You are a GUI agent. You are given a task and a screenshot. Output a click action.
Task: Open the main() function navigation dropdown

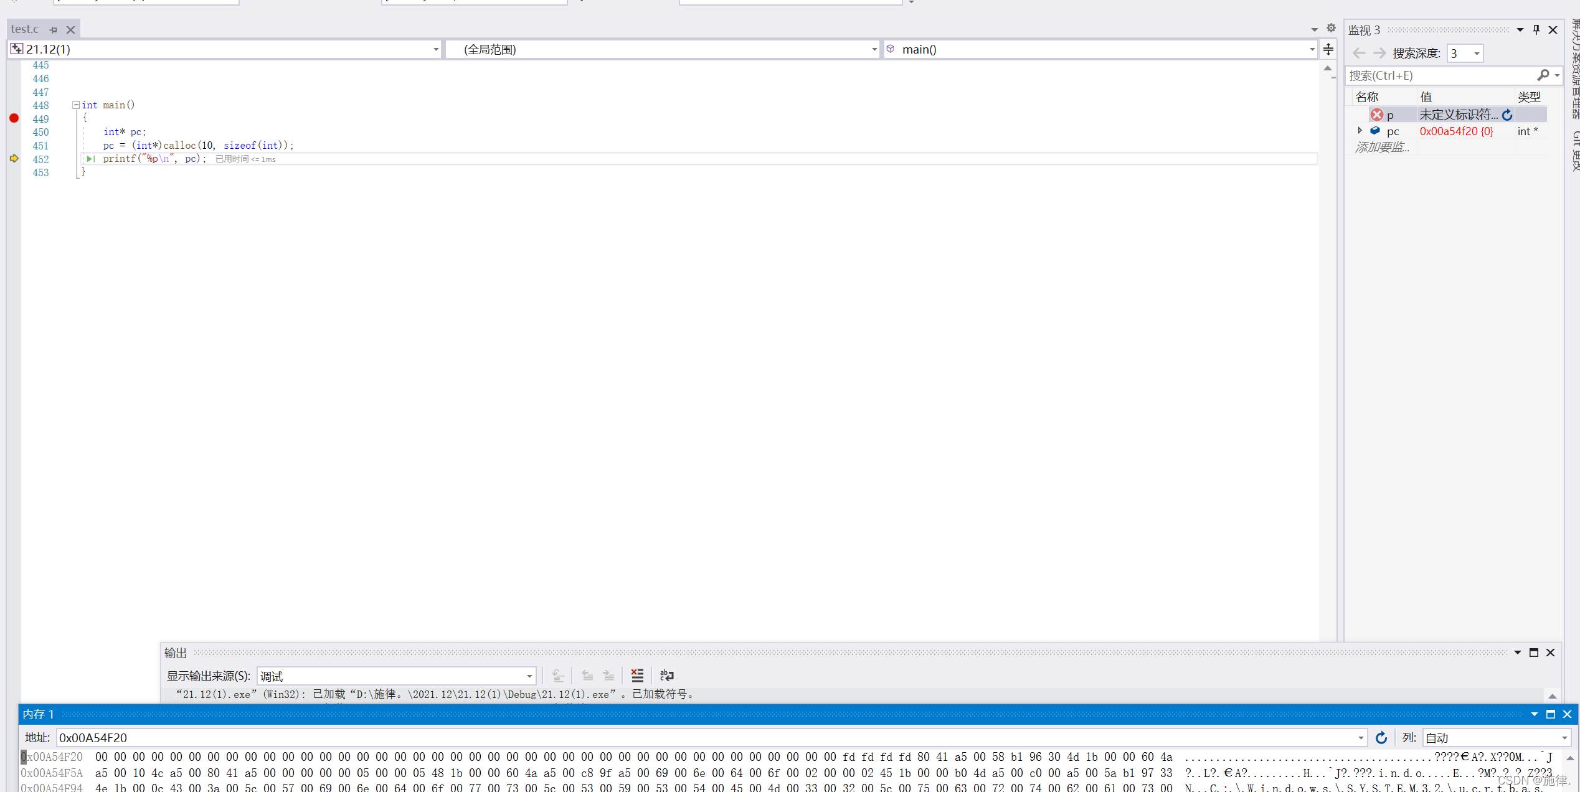click(1312, 49)
